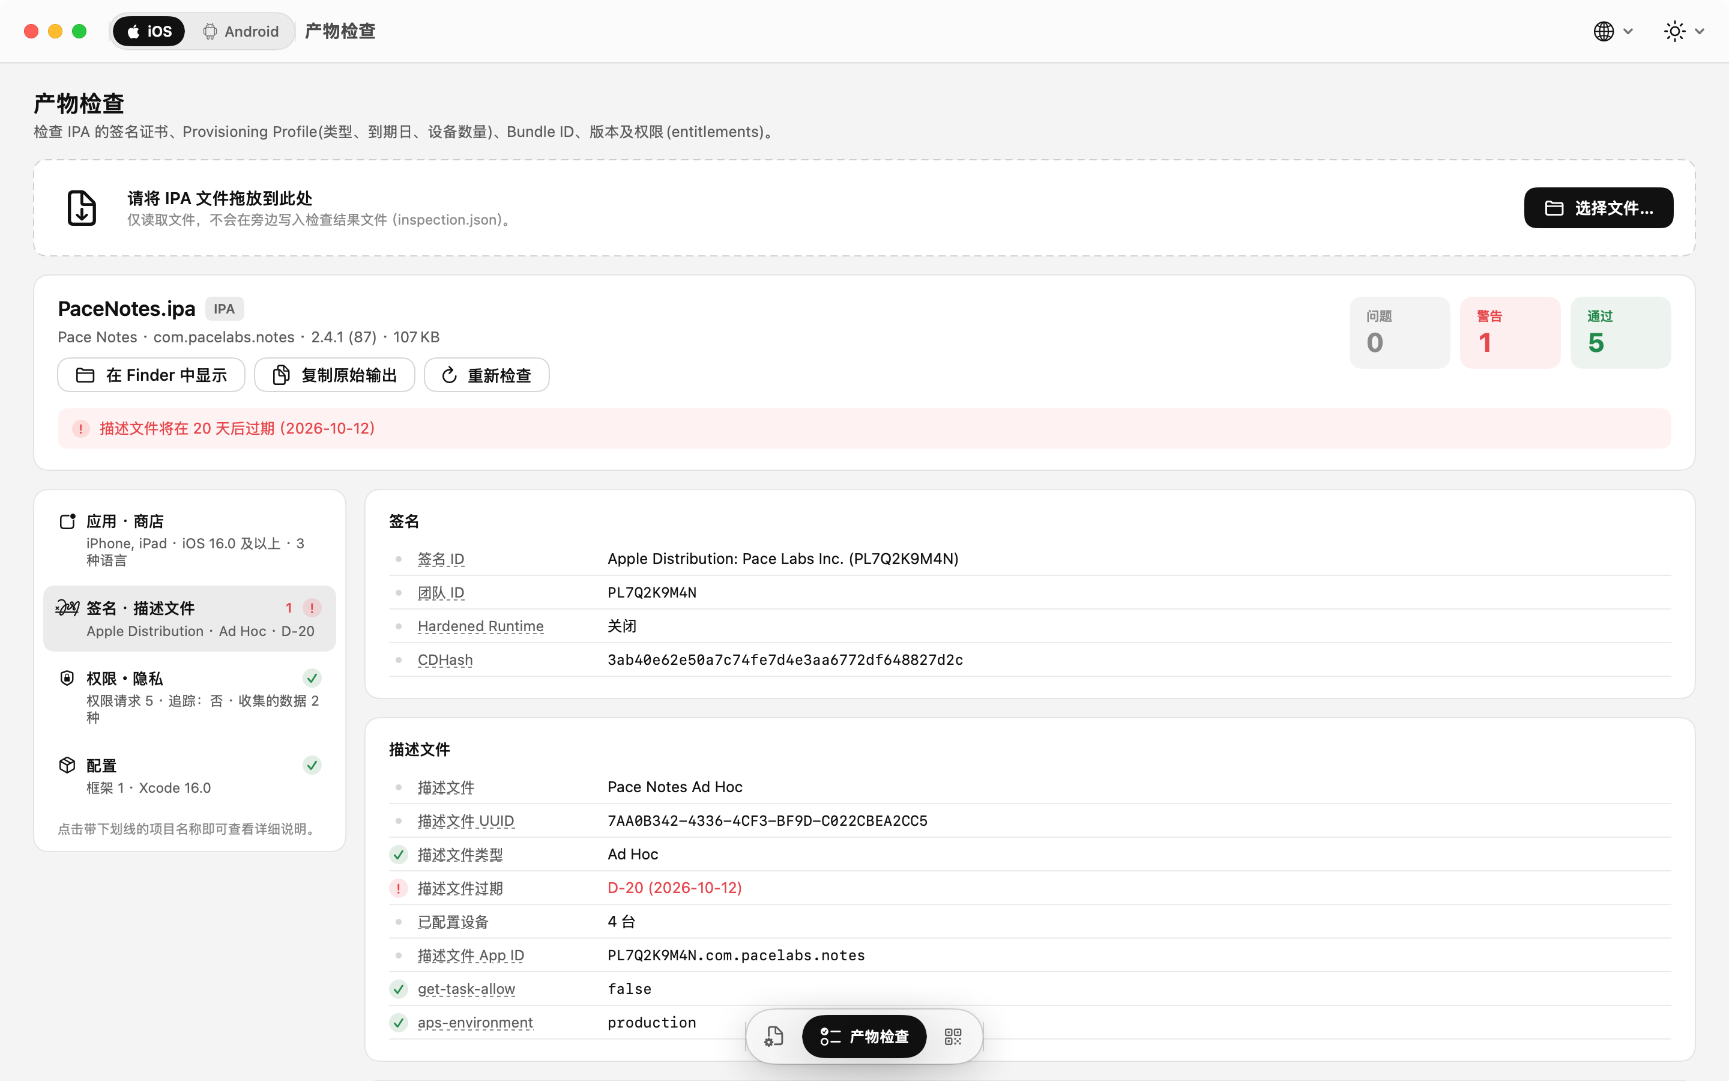Click the aps-environment value production
The height and width of the screenshot is (1081, 1729).
[651, 1022]
